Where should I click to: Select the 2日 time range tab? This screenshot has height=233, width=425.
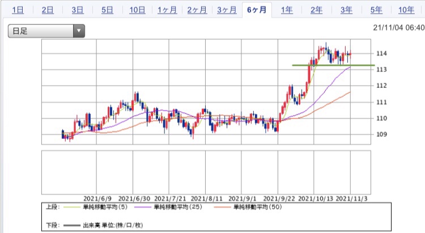click(x=48, y=10)
